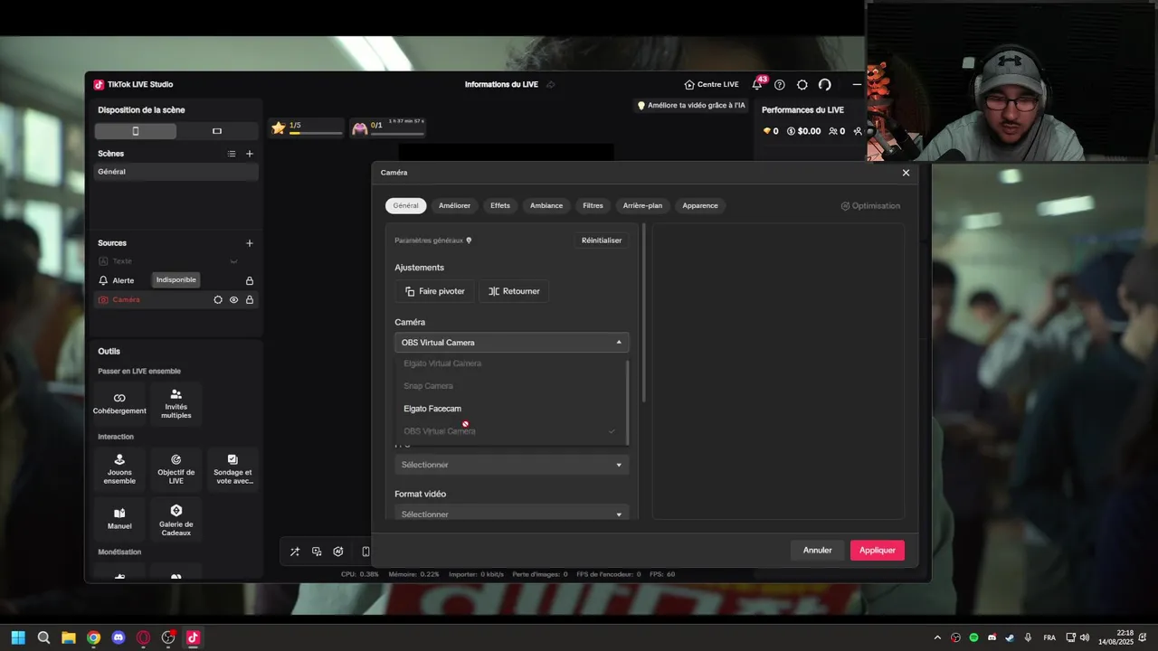Switch to the Ambiance tab
The width and height of the screenshot is (1158, 651).
click(x=546, y=205)
